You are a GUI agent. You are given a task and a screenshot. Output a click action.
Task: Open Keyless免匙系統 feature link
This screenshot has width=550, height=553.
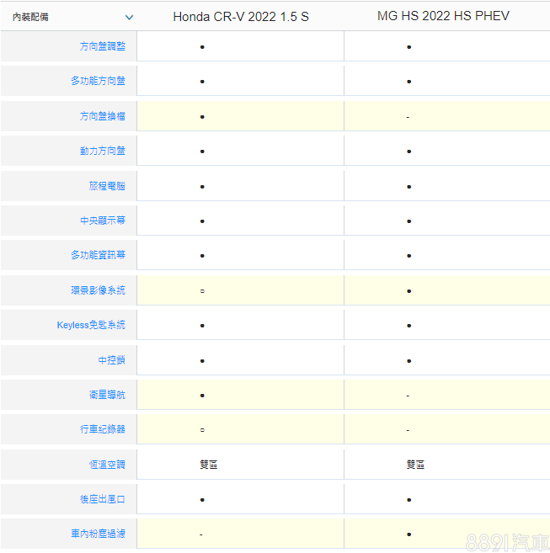(x=91, y=325)
